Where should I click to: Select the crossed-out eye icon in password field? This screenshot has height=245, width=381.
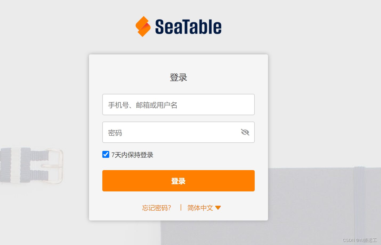tap(245, 132)
